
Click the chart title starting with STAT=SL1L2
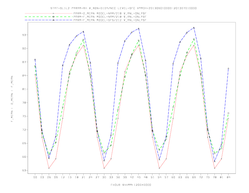pos(123,8)
